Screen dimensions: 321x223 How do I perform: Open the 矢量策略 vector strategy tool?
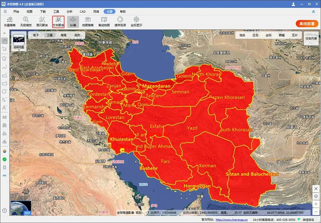pos(10,22)
